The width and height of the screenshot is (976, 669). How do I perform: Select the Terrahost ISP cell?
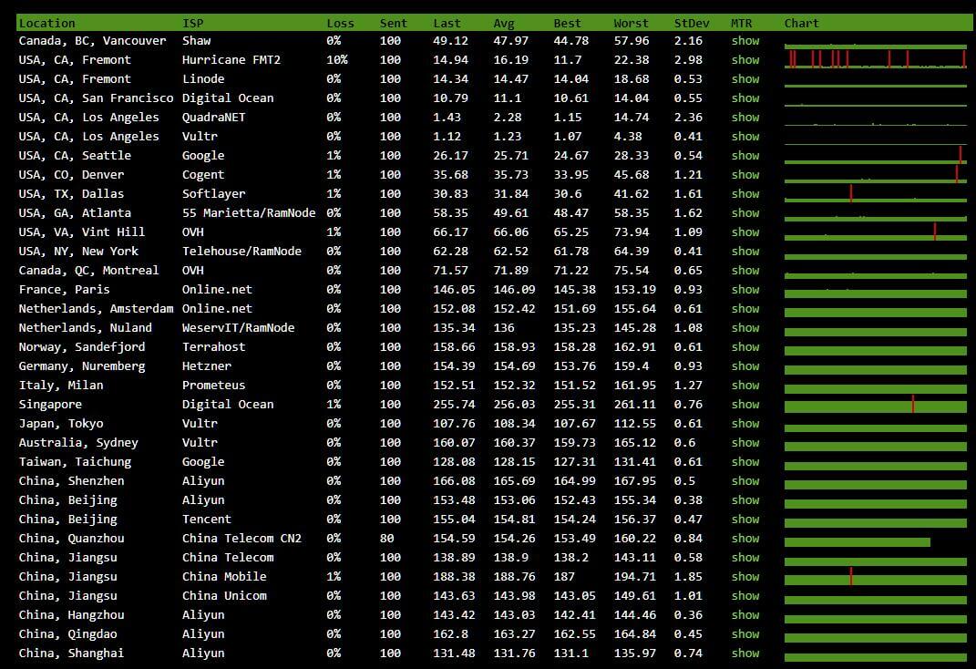213,347
